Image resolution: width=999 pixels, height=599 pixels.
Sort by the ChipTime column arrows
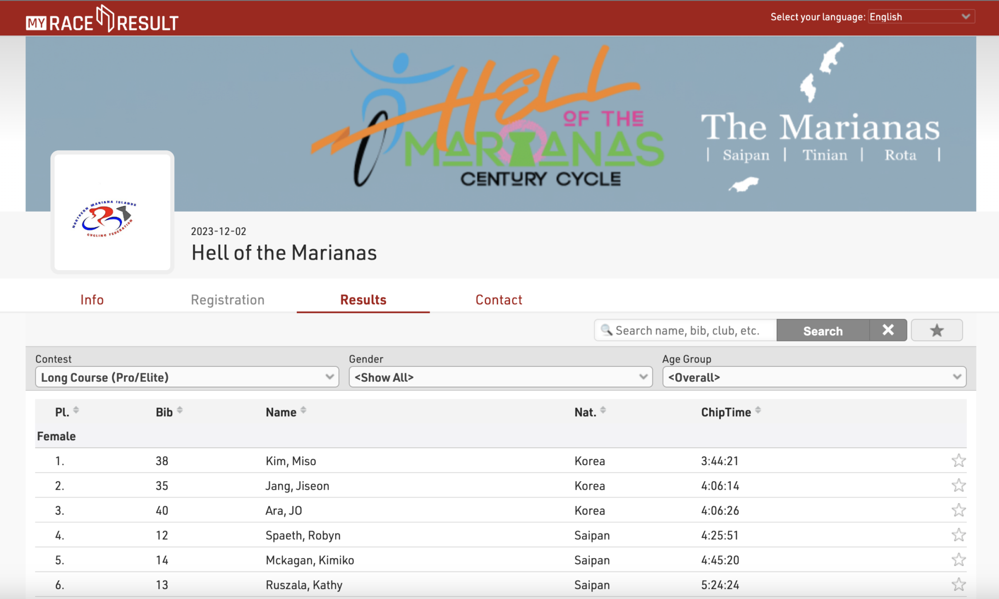pyautogui.click(x=758, y=410)
